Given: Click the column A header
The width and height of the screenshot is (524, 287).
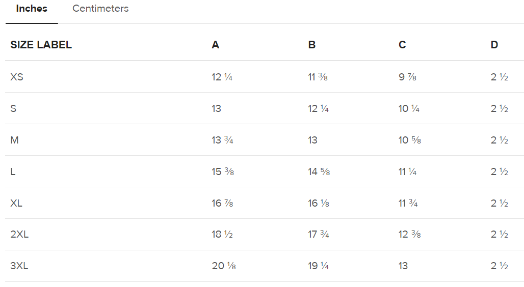Looking at the screenshot, I should 216,45.
